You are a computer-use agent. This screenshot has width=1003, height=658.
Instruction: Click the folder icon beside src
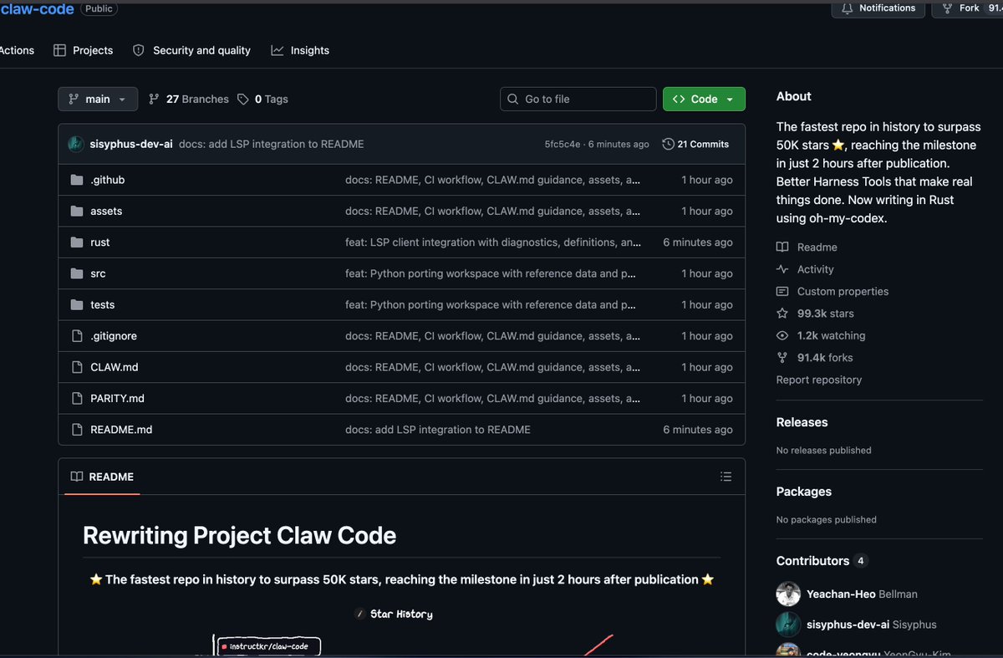77,273
